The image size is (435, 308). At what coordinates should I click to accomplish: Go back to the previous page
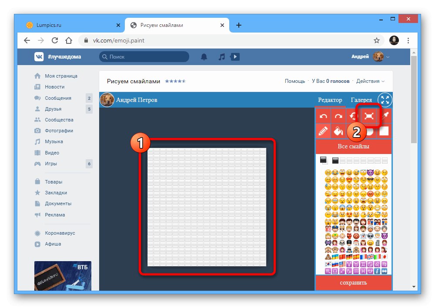(x=27, y=40)
